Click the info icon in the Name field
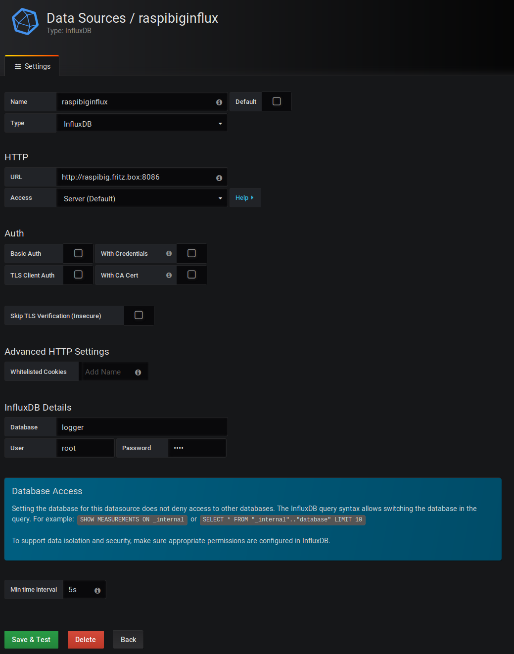The height and width of the screenshot is (654, 514). 219,102
